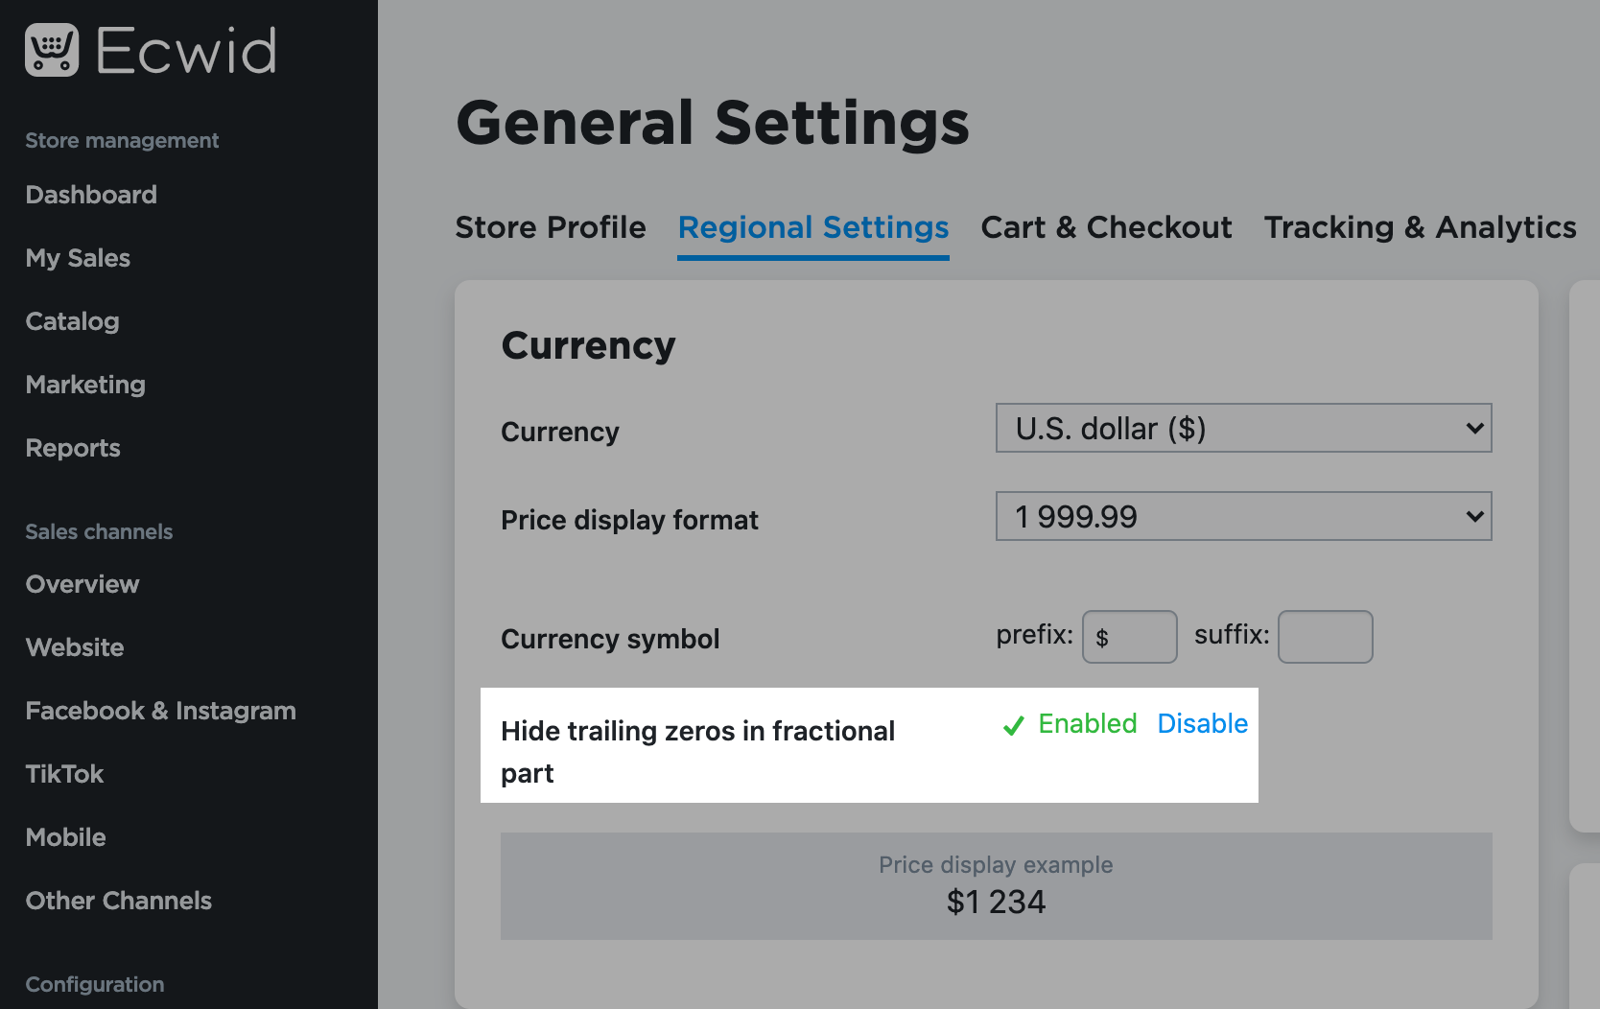Navigate to the Catalog section
Screen dimensions: 1600x1009
click(x=71, y=320)
